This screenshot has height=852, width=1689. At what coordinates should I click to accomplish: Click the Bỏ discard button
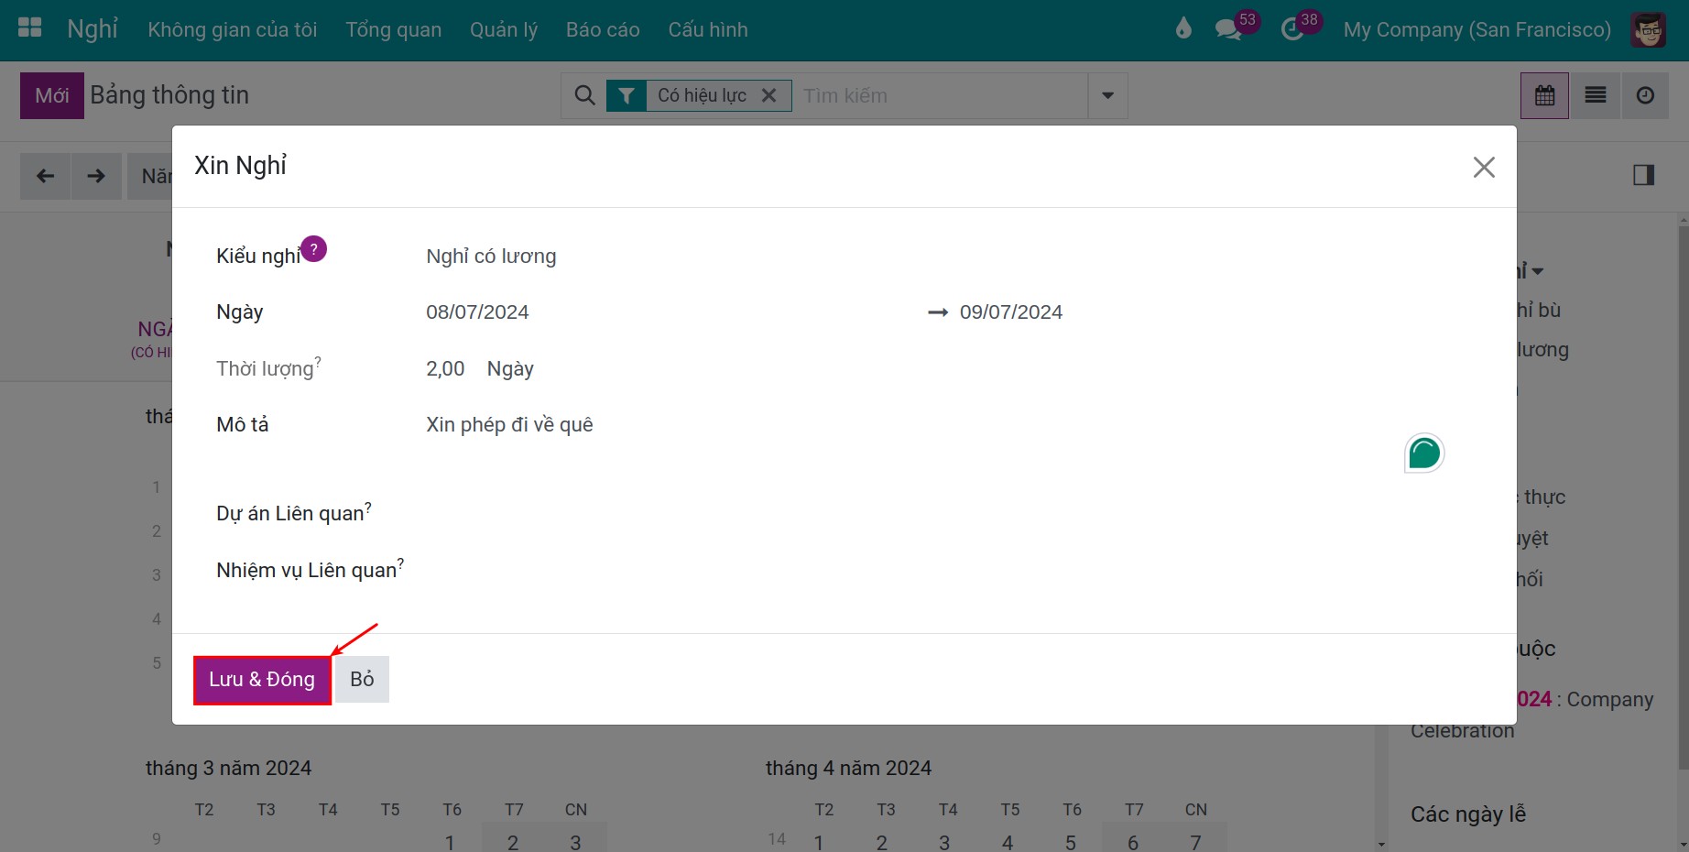point(362,680)
